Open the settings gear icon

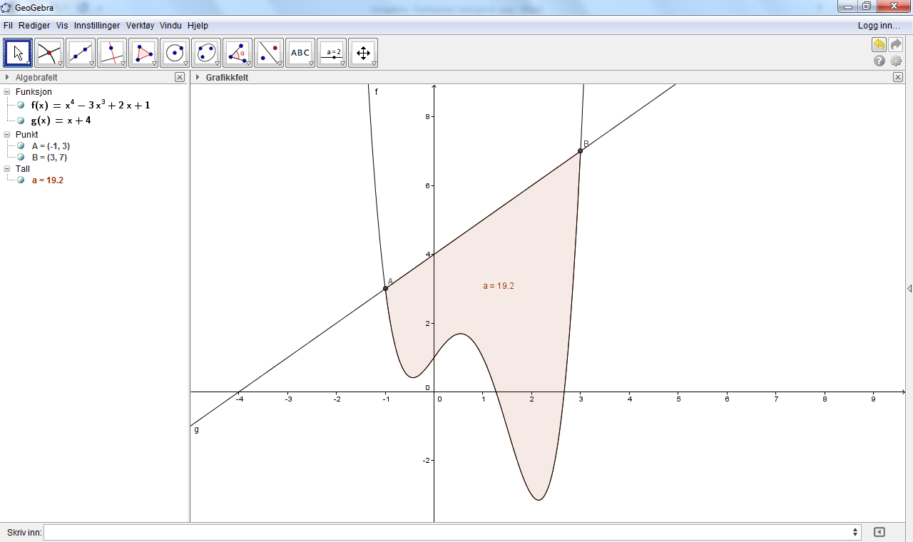click(x=896, y=61)
